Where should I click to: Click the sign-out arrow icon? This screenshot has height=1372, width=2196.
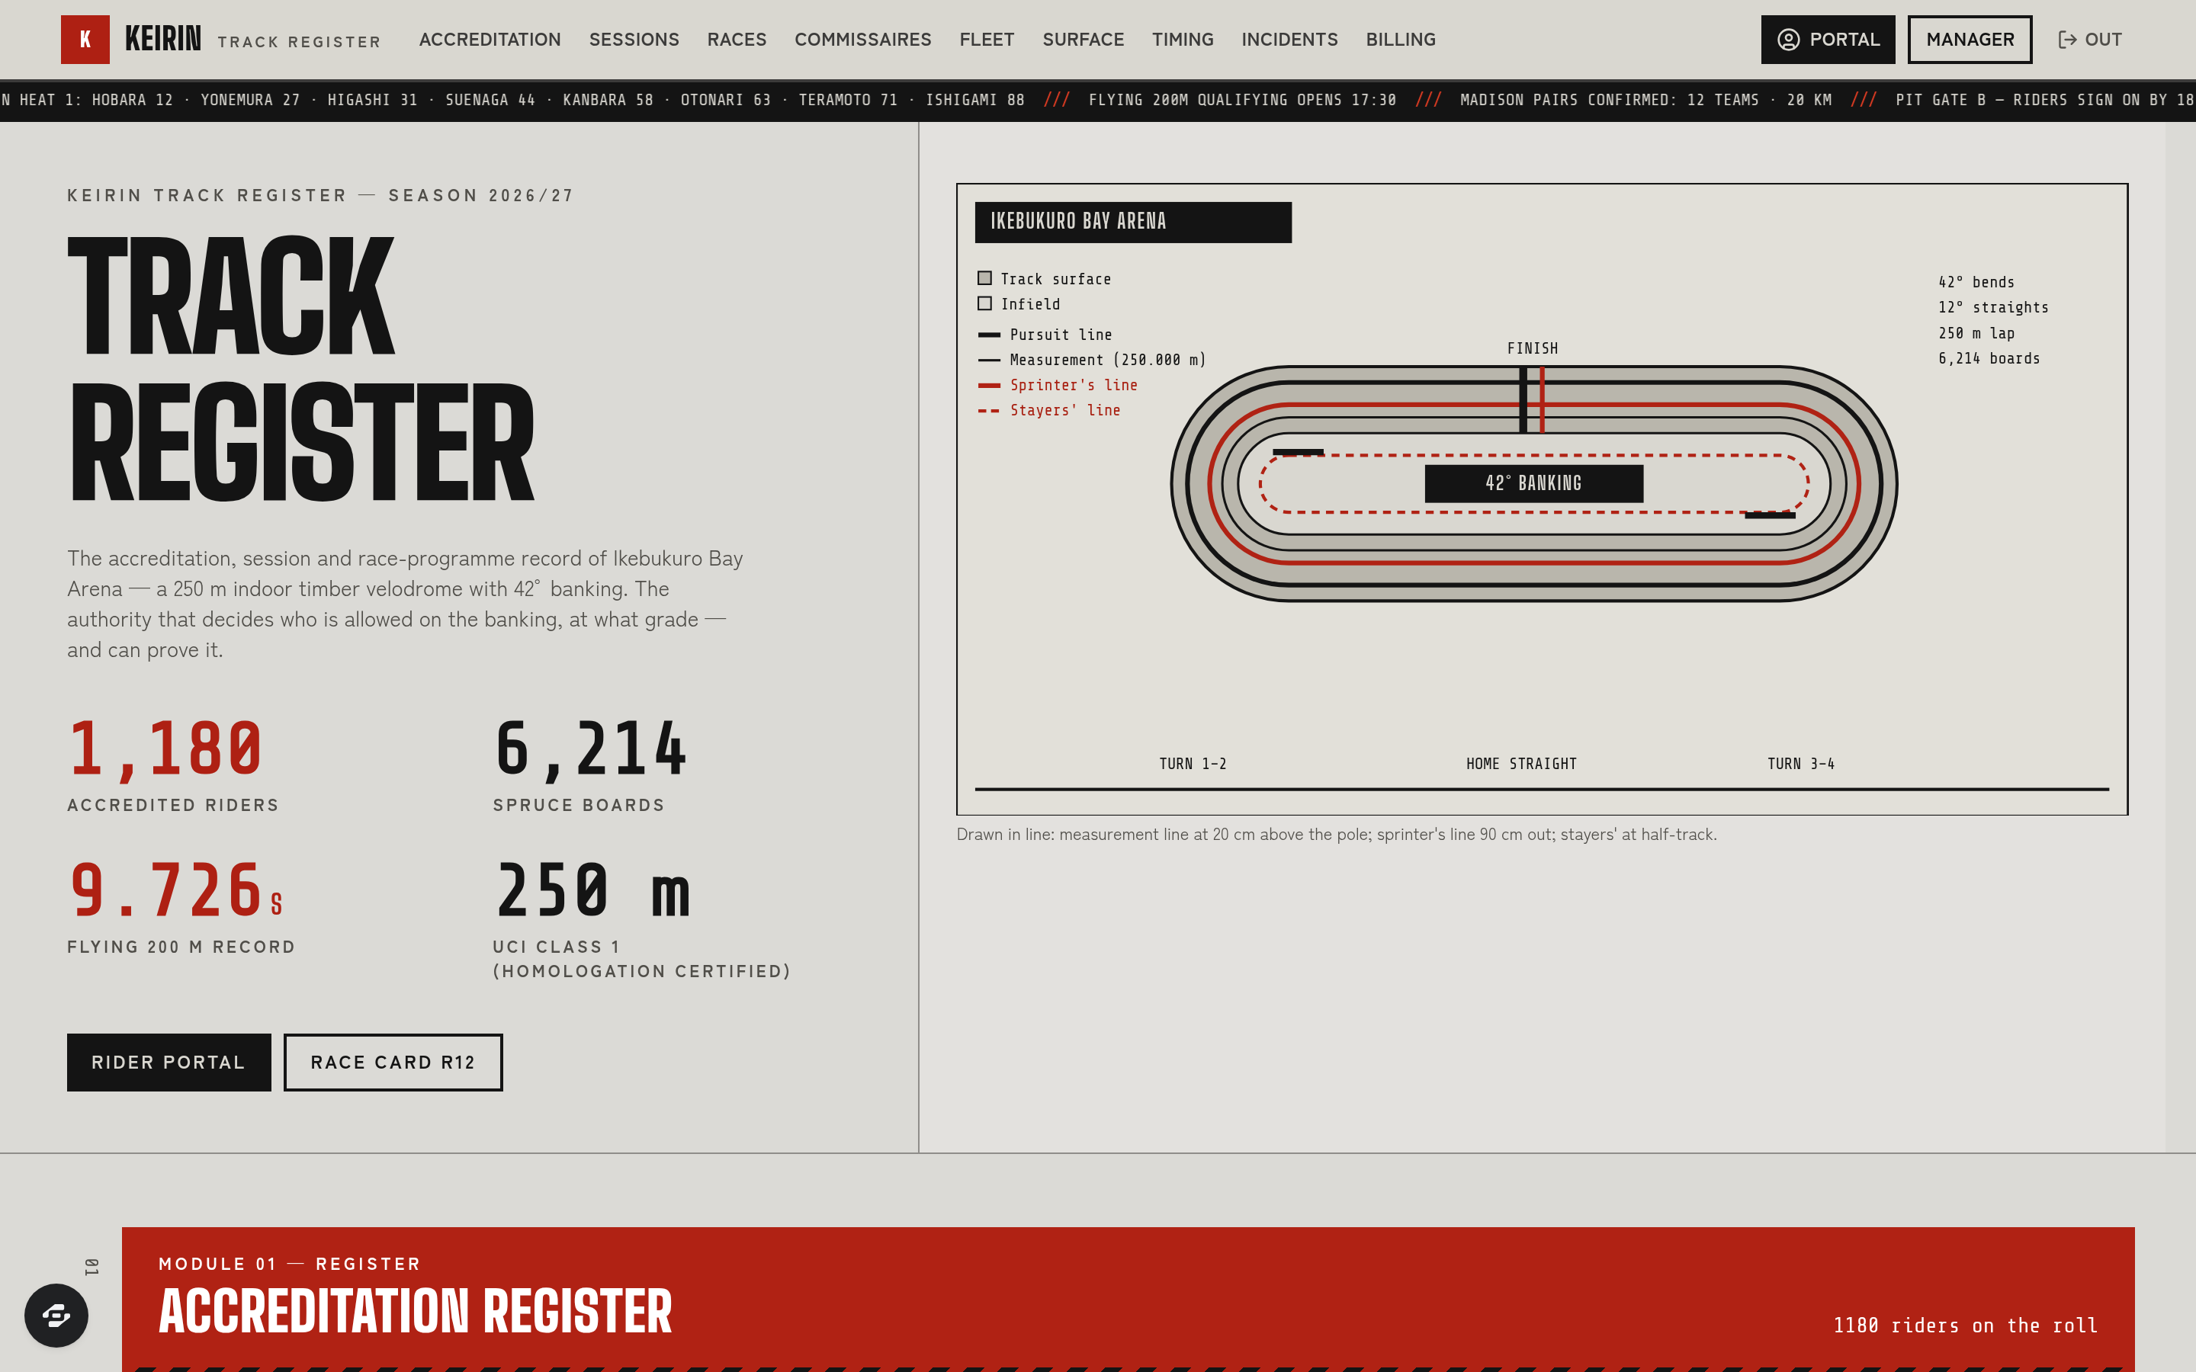click(x=2066, y=40)
